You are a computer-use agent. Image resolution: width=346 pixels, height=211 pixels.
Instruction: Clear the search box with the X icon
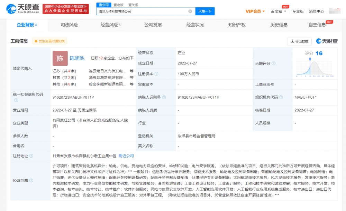click(x=190, y=11)
